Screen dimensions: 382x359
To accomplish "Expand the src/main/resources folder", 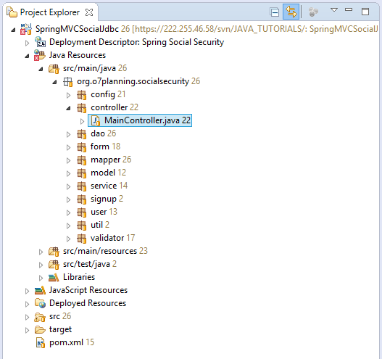I will [41, 252].
